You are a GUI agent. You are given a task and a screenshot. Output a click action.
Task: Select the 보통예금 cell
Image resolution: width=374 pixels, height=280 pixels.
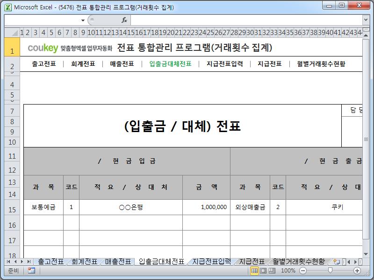tap(43, 207)
